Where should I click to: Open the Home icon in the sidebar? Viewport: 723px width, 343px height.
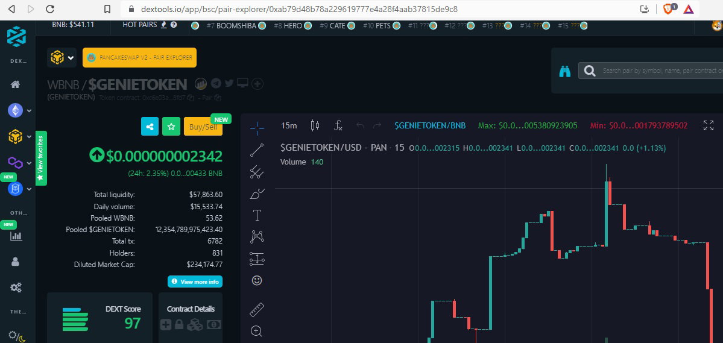(16, 84)
